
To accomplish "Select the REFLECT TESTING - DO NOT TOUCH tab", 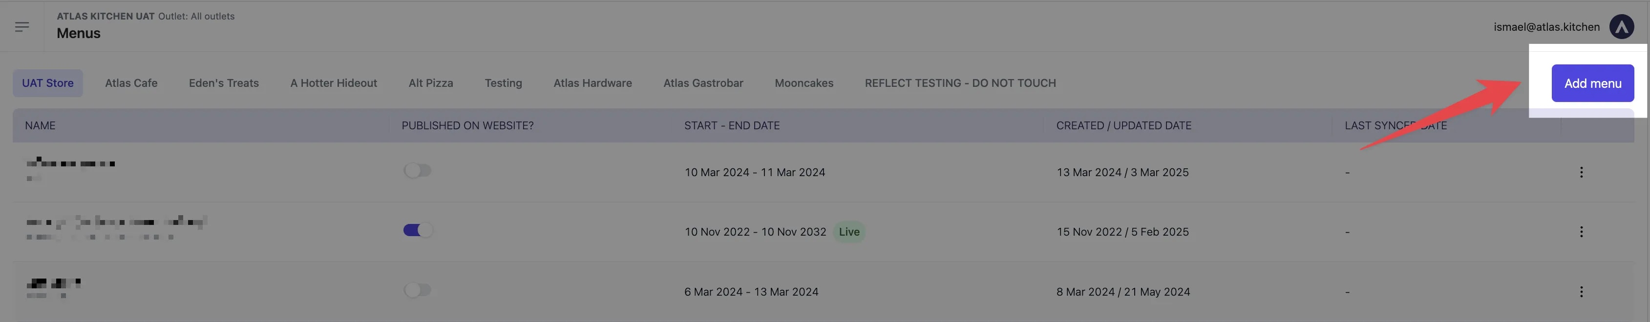I will tap(960, 82).
